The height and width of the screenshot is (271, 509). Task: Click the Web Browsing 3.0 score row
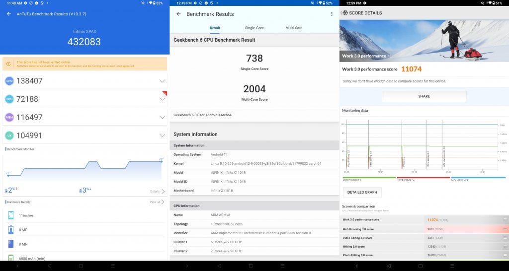click(424, 229)
